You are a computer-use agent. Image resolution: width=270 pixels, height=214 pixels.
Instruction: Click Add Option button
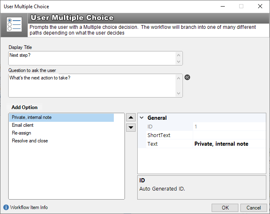(24, 107)
